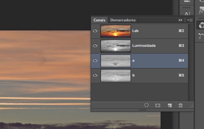Hide the Lab composite channel eye
Image resolution: width=204 pixels, height=129 pixels.
[x=95, y=31]
